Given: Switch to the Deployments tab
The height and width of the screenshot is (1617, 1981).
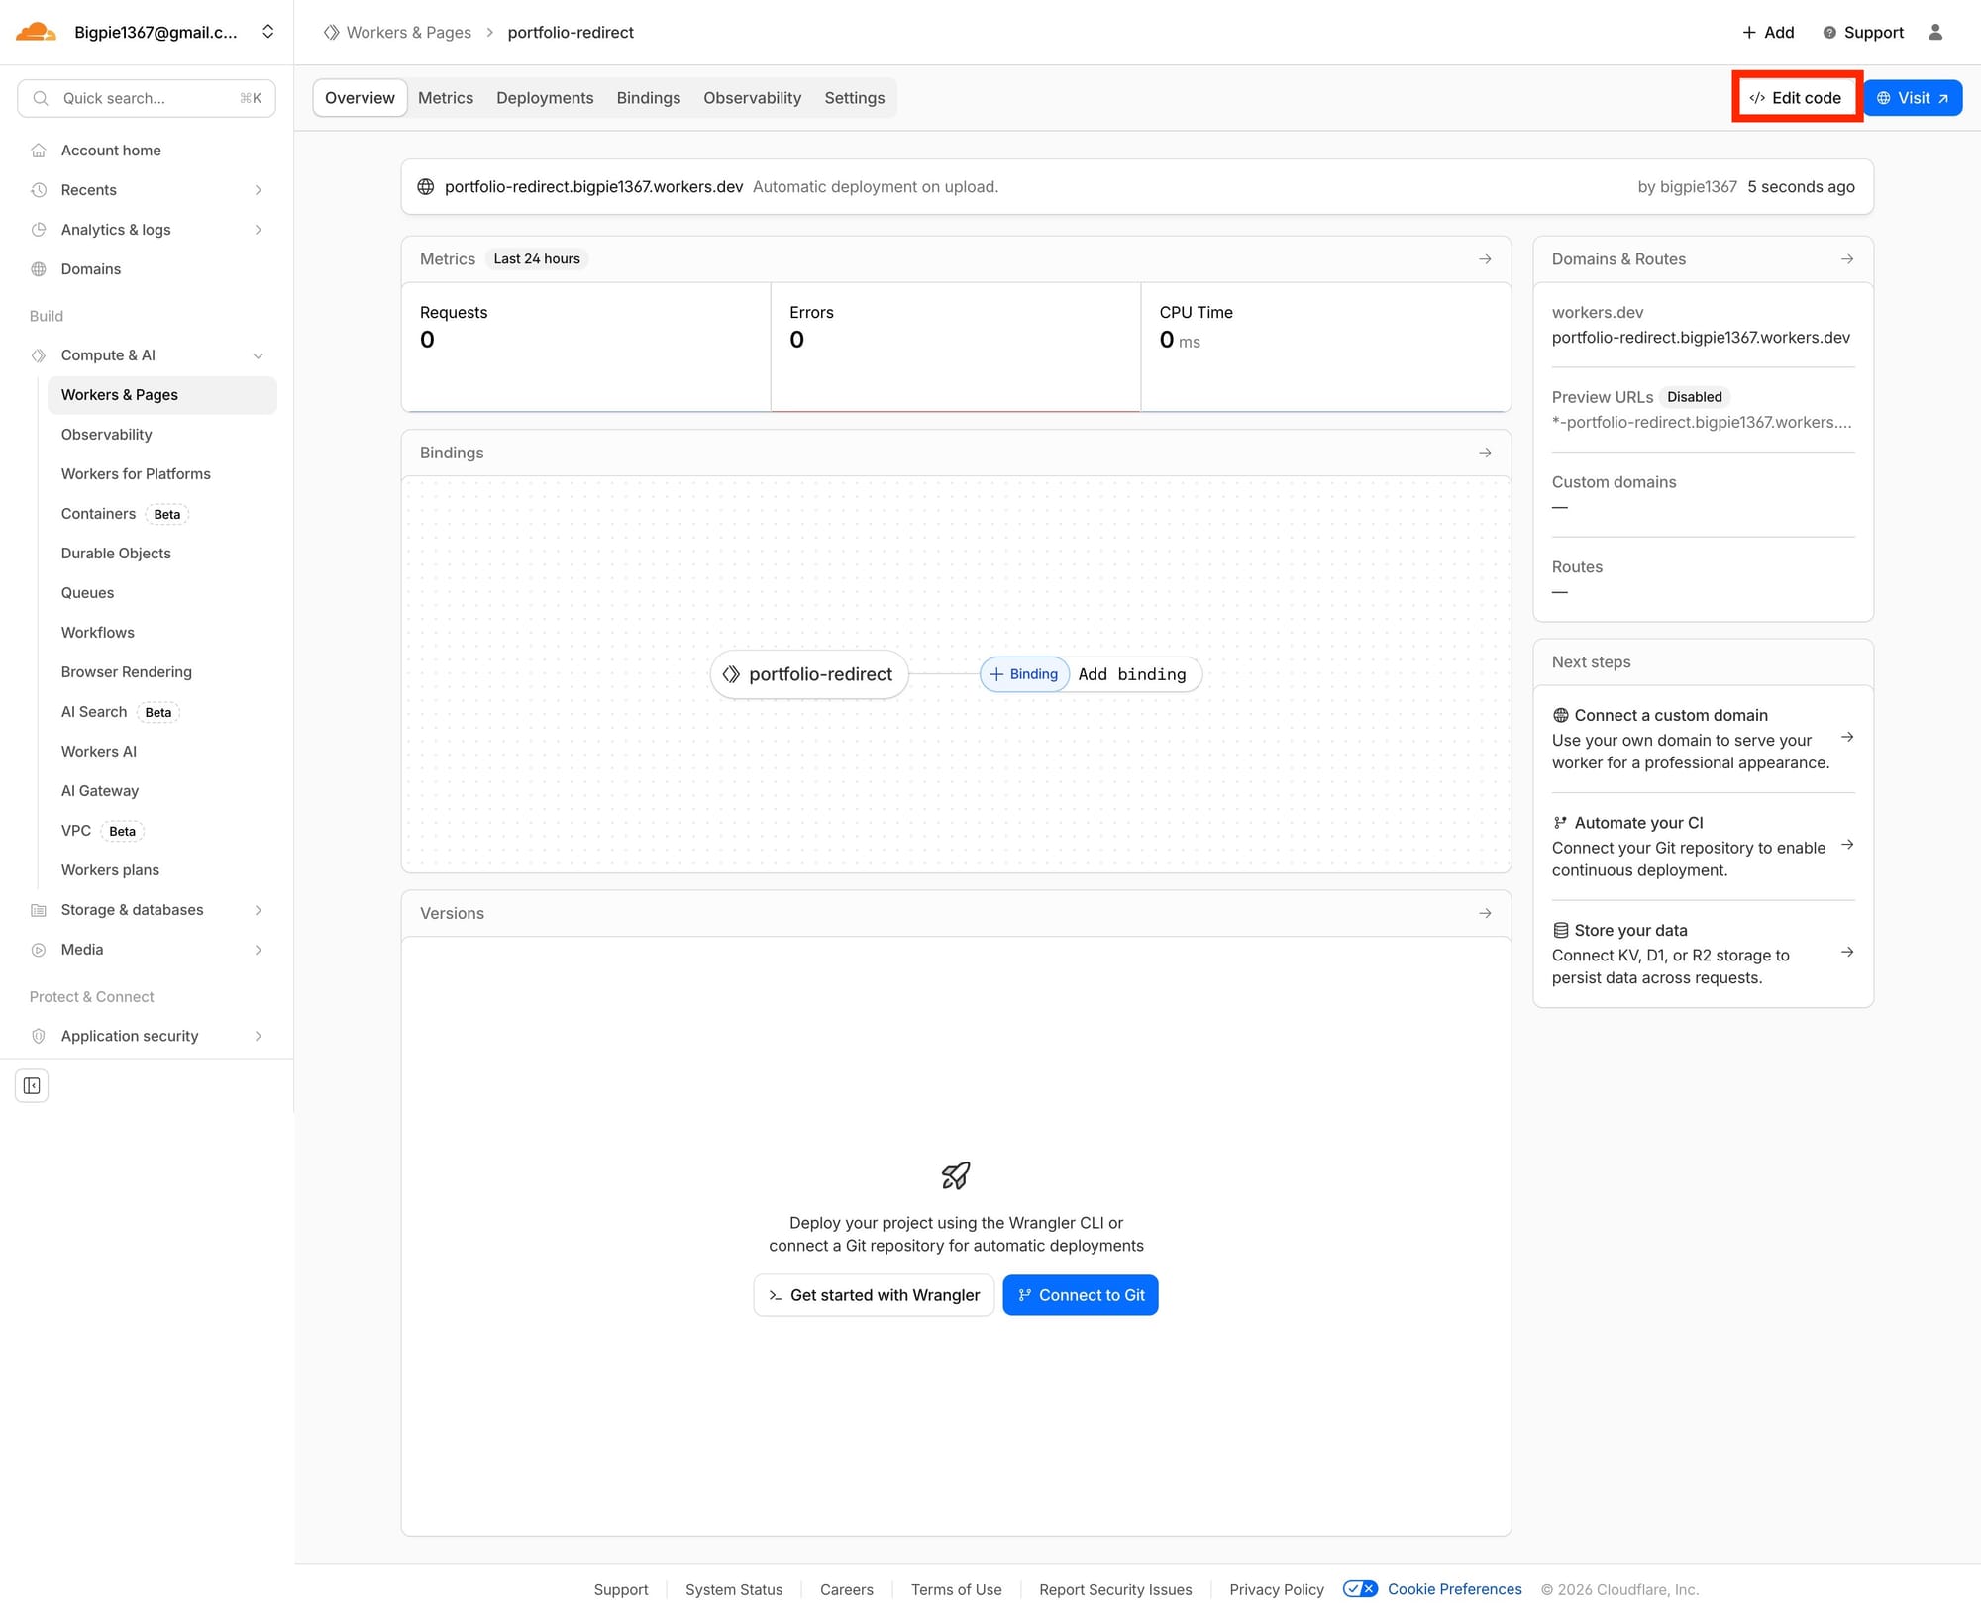Looking at the screenshot, I should coord(545,98).
